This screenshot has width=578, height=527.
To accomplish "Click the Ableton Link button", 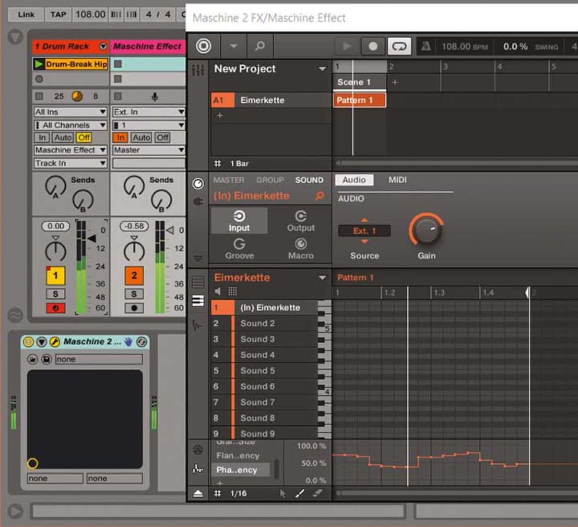I will [26, 14].
